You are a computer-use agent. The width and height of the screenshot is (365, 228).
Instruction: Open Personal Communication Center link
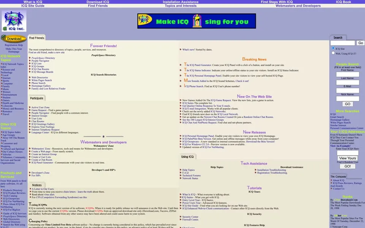[x=347, y=128]
